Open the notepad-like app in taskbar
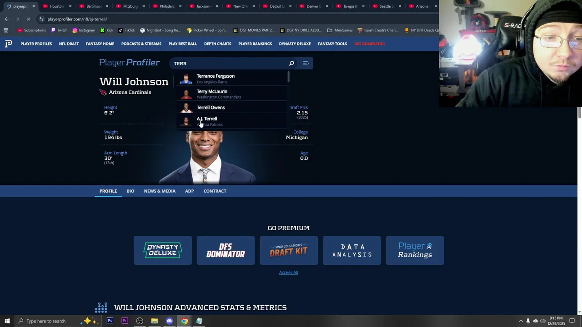The width and height of the screenshot is (582, 327). pyautogui.click(x=199, y=321)
